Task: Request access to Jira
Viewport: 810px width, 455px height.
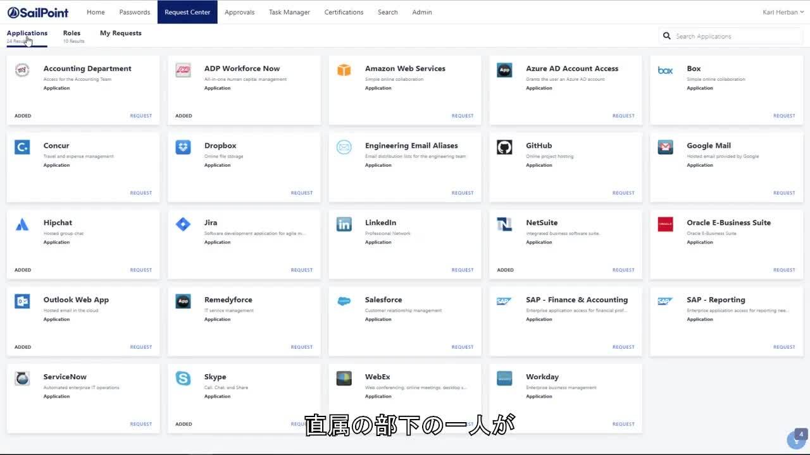Action: pos(302,270)
